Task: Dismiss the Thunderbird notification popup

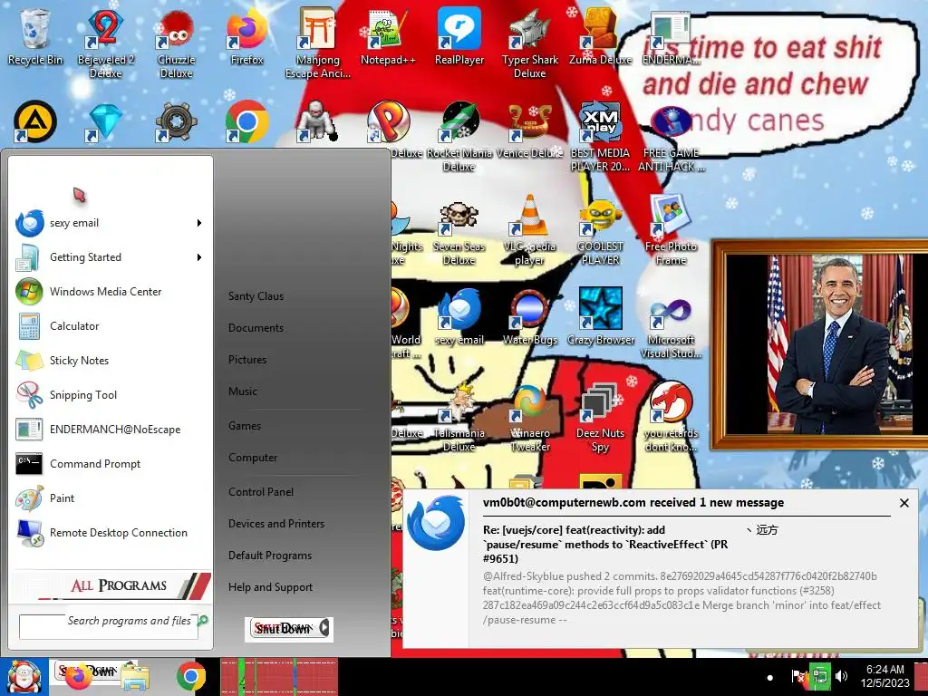Action: pos(904,503)
